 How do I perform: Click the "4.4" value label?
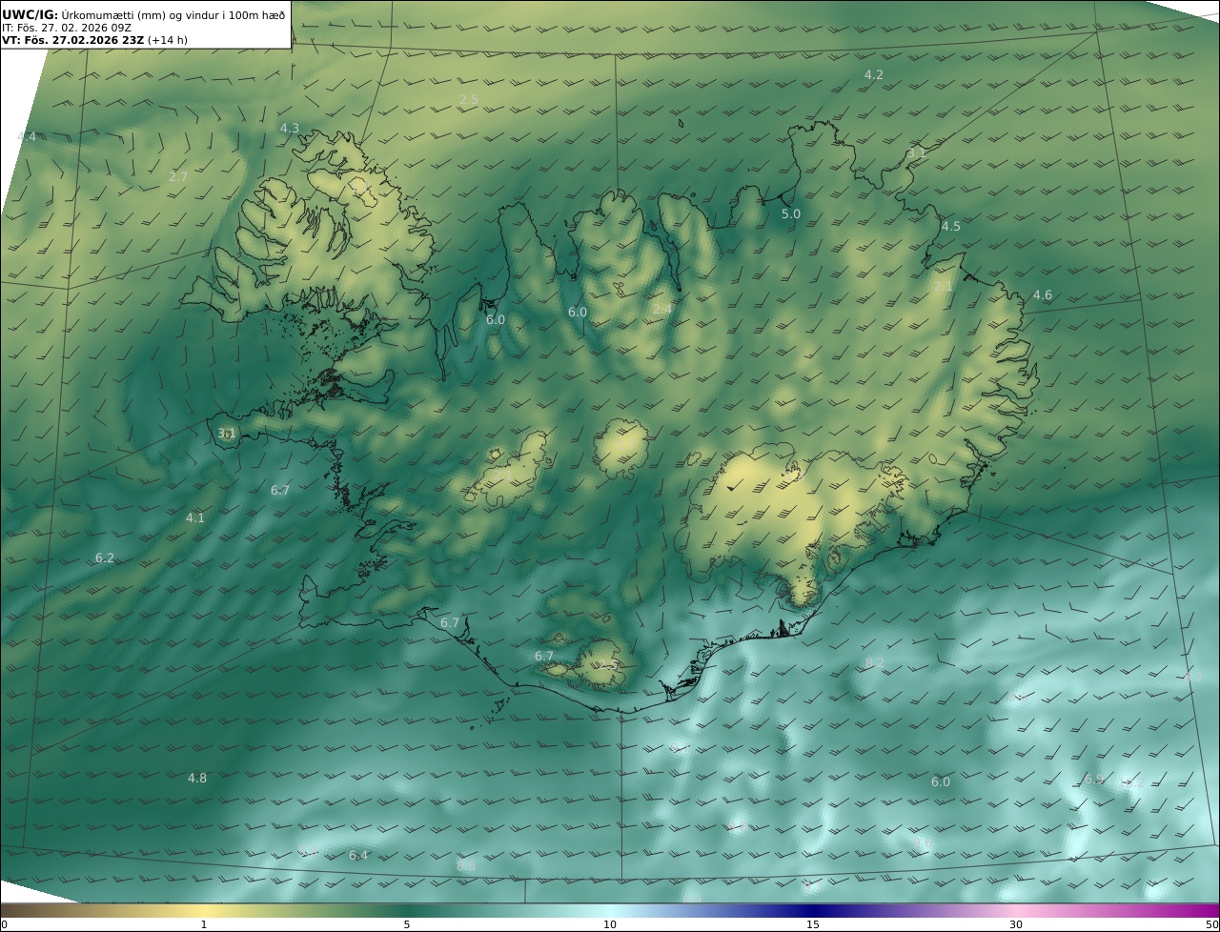27,137
